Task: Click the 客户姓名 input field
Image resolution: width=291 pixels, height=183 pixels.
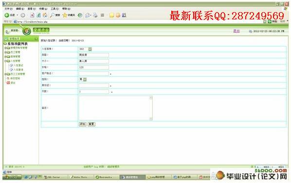Action: point(94,73)
